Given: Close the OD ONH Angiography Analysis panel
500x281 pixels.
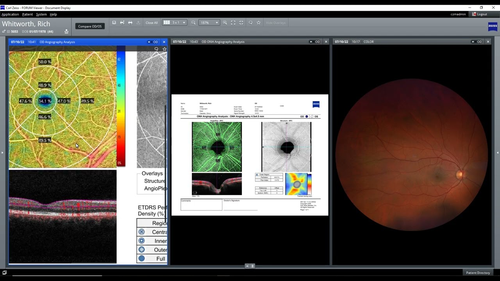Looking at the screenshot, I should [326, 42].
